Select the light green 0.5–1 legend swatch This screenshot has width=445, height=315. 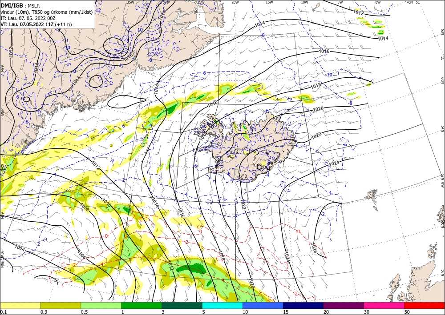click(x=101, y=305)
